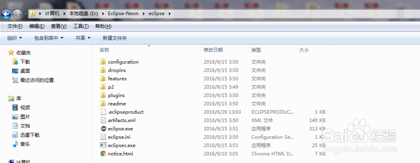The height and width of the screenshot is (163, 420).
Task: Select the dropins folder icon
Action: [x=103, y=70]
